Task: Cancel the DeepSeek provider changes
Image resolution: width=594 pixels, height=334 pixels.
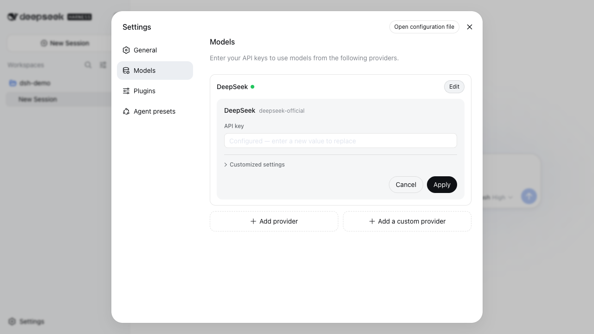Action: pyautogui.click(x=406, y=185)
